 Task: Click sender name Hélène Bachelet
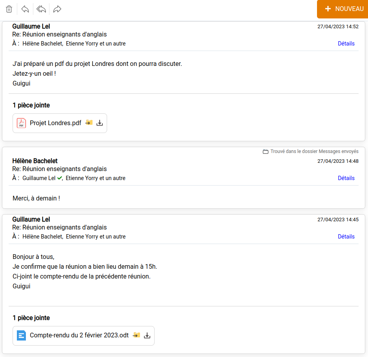[35, 161]
